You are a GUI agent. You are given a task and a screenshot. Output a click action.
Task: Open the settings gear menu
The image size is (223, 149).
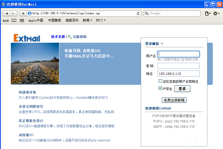click(216, 13)
